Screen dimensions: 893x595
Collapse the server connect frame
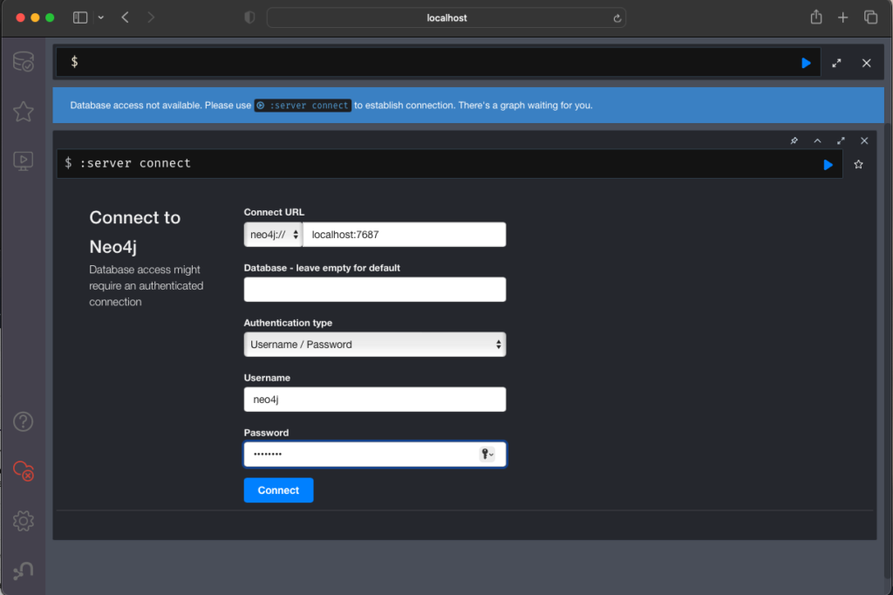(817, 140)
